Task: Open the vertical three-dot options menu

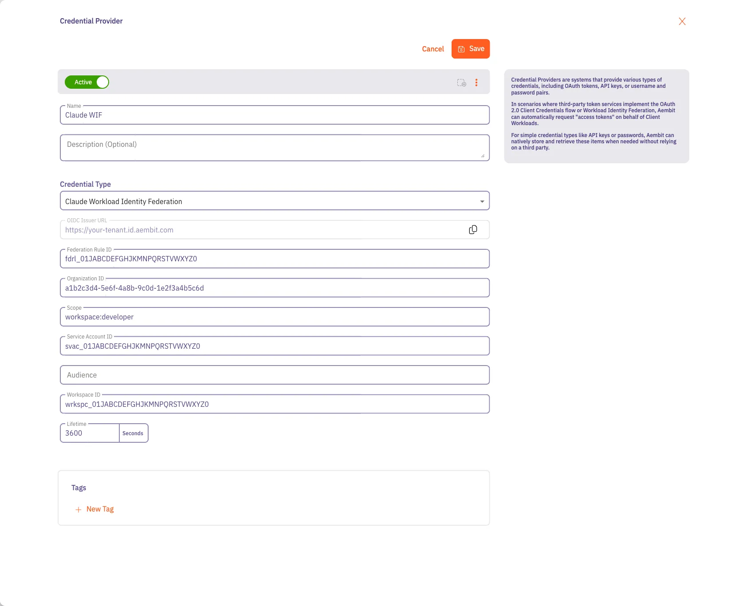Action: pos(476,83)
